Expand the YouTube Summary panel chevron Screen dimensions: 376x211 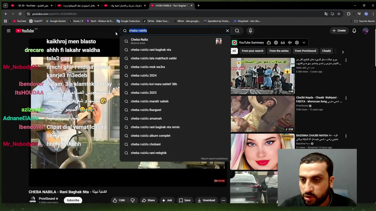(304, 42)
